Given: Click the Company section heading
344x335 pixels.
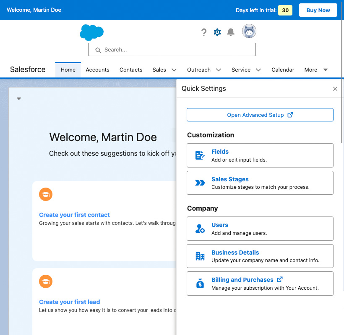Looking at the screenshot, I should coord(202,208).
